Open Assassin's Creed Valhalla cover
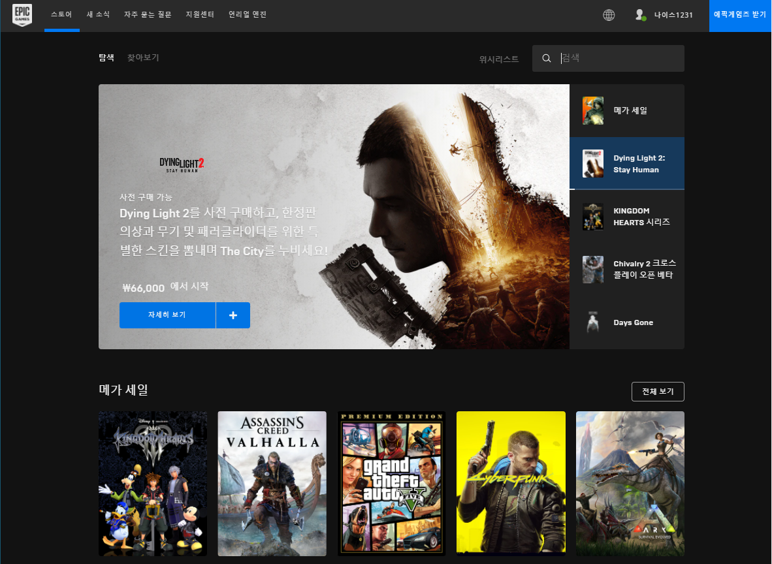Screen dimensions: 772x564 pyautogui.click(x=272, y=484)
